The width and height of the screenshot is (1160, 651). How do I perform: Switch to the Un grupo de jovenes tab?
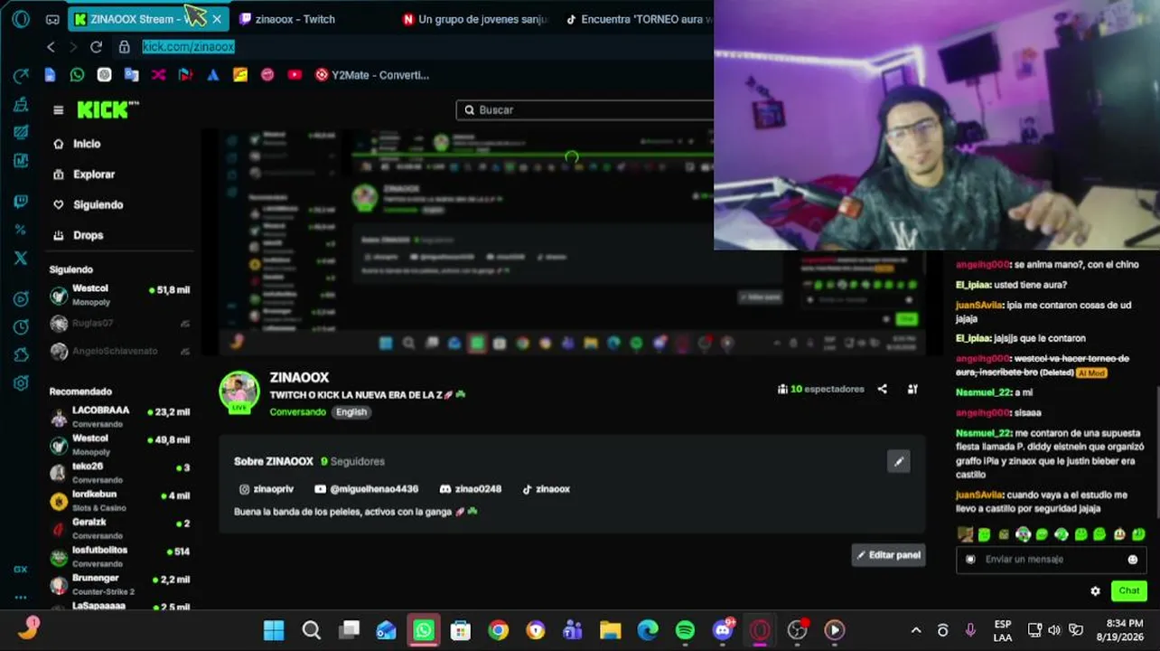474,19
